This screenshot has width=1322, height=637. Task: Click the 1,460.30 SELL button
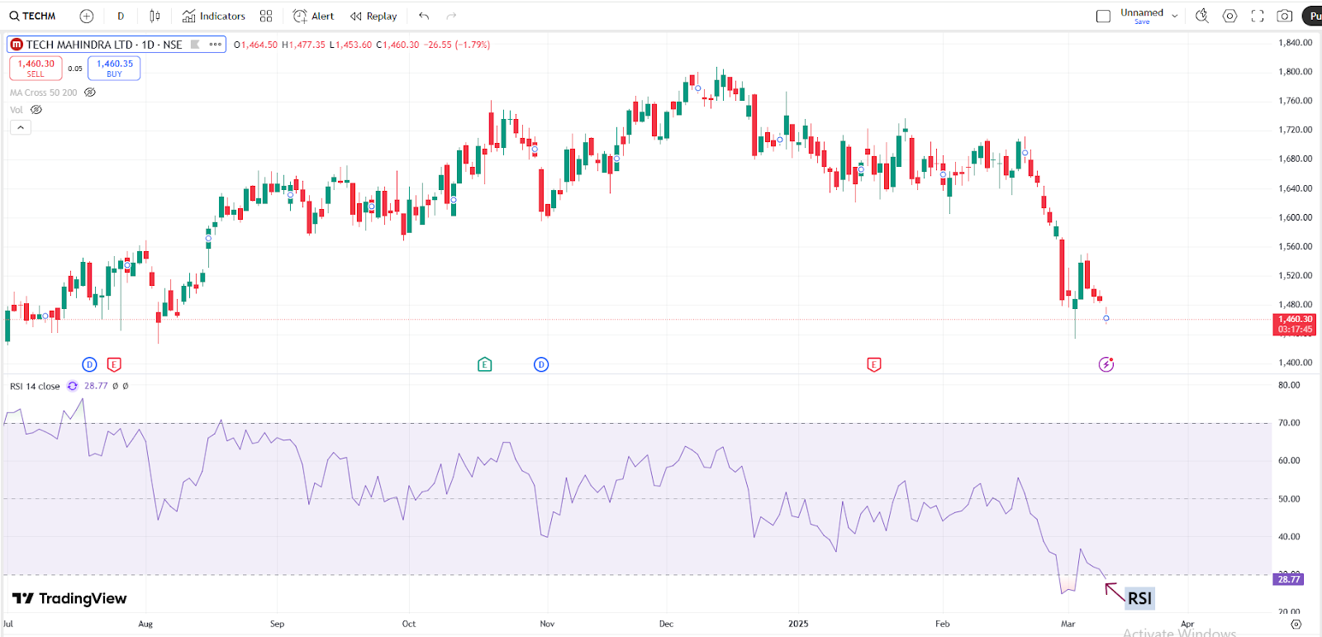[x=36, y=68]
